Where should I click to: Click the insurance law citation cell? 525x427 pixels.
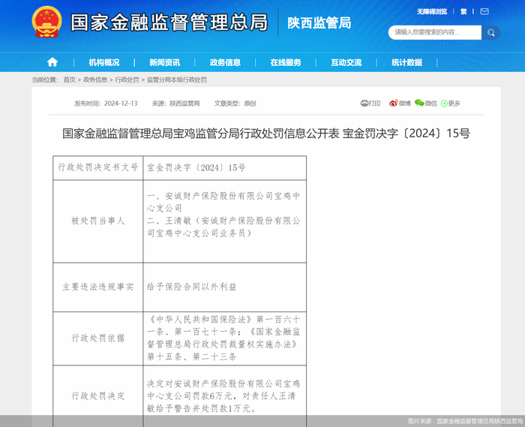click(x=225, y=338)
